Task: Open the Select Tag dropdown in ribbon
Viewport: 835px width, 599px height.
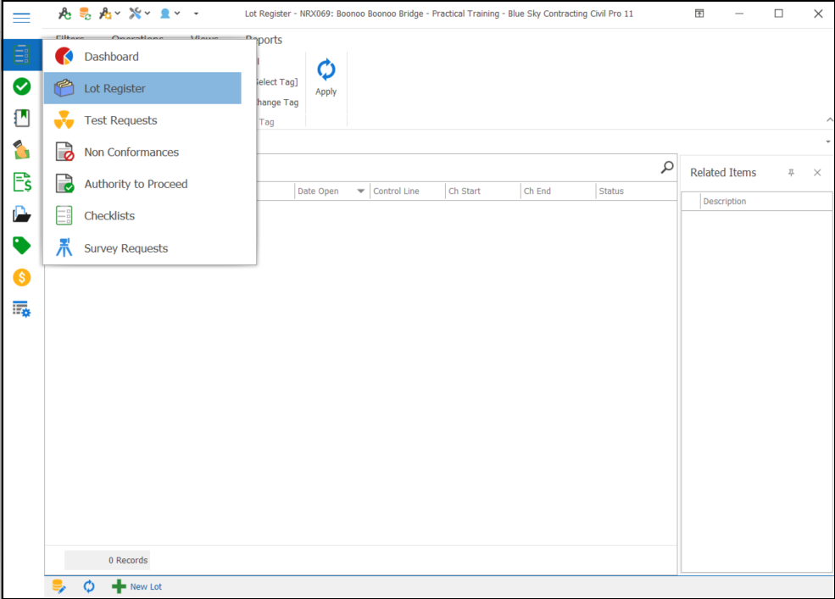Action: tap(277, 82)
